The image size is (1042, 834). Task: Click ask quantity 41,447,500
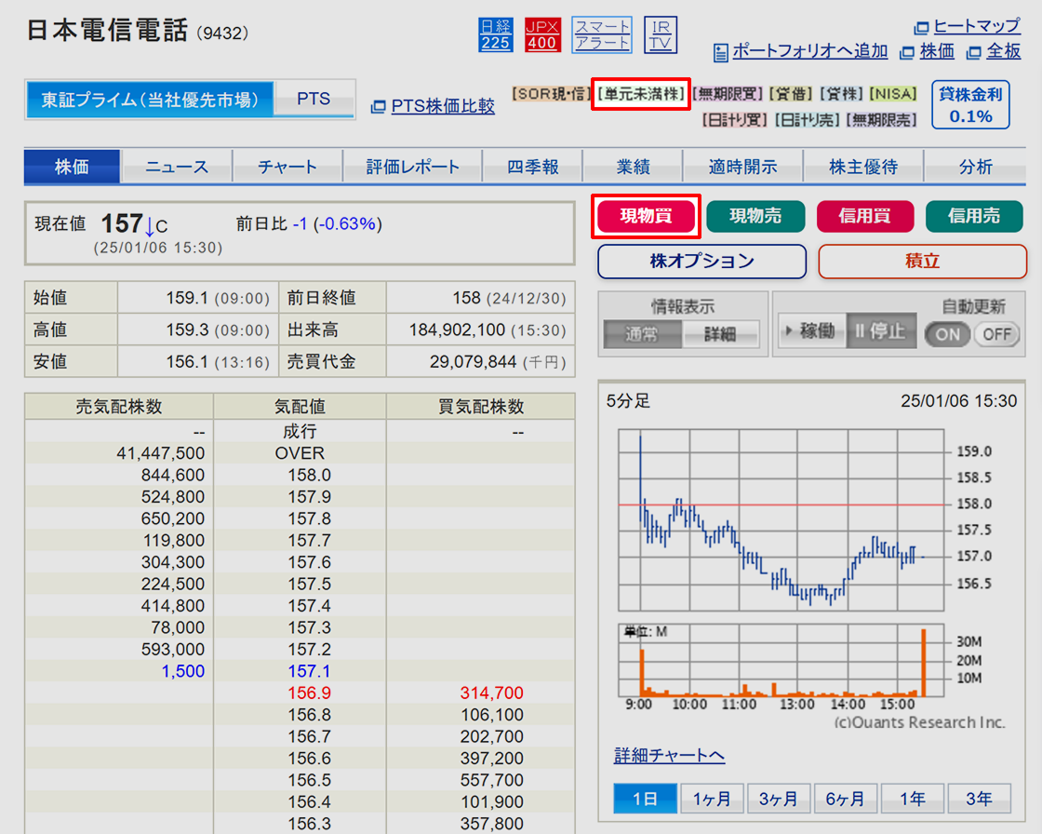(x=160, y=453)
